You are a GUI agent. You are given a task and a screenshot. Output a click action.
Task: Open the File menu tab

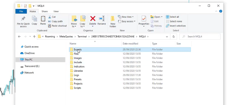21,11
